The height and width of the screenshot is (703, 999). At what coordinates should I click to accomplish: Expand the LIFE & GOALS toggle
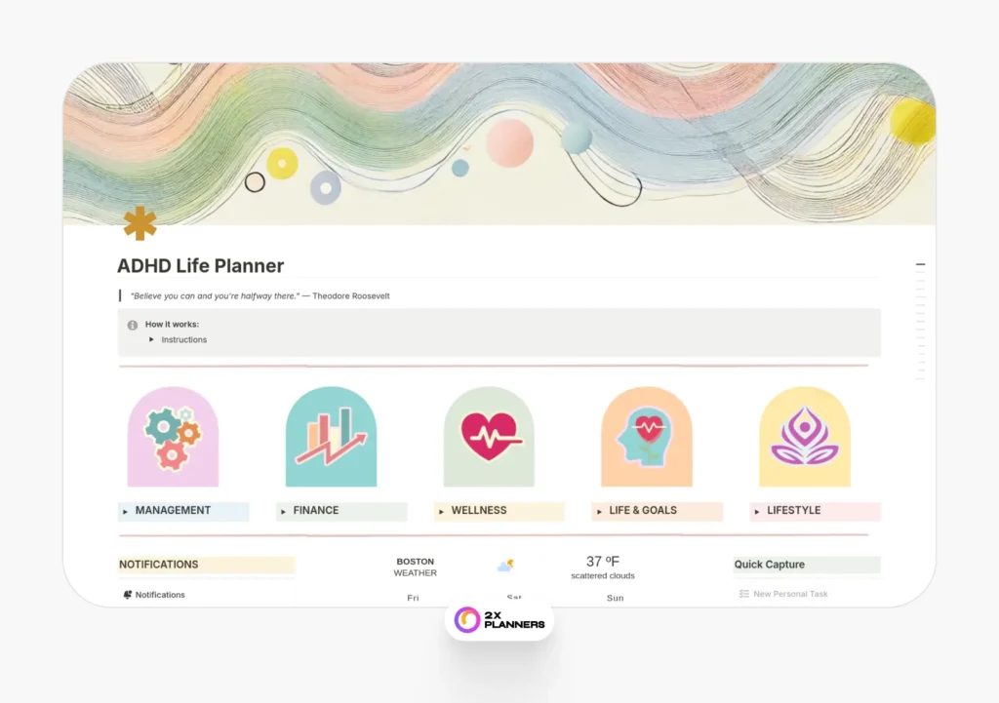pyautogui.click(x=600, y=511)
